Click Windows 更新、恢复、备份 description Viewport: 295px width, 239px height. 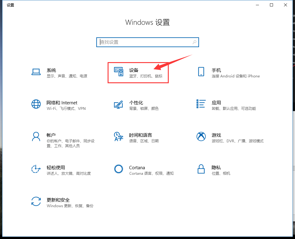coord(70,206)
